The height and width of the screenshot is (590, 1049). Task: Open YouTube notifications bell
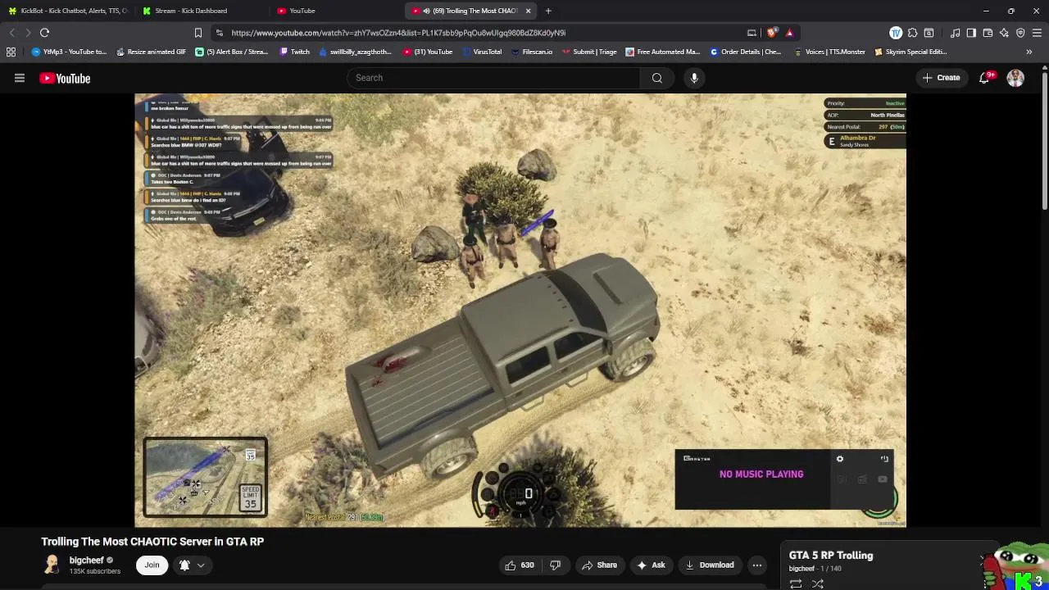click(985, 78)
